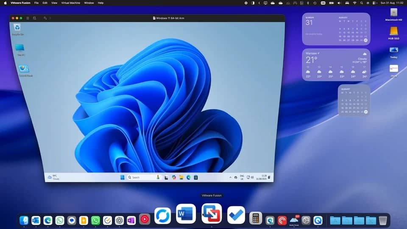Open the Windows Start button
Screen dimensions: 407x229
point(122,177)
